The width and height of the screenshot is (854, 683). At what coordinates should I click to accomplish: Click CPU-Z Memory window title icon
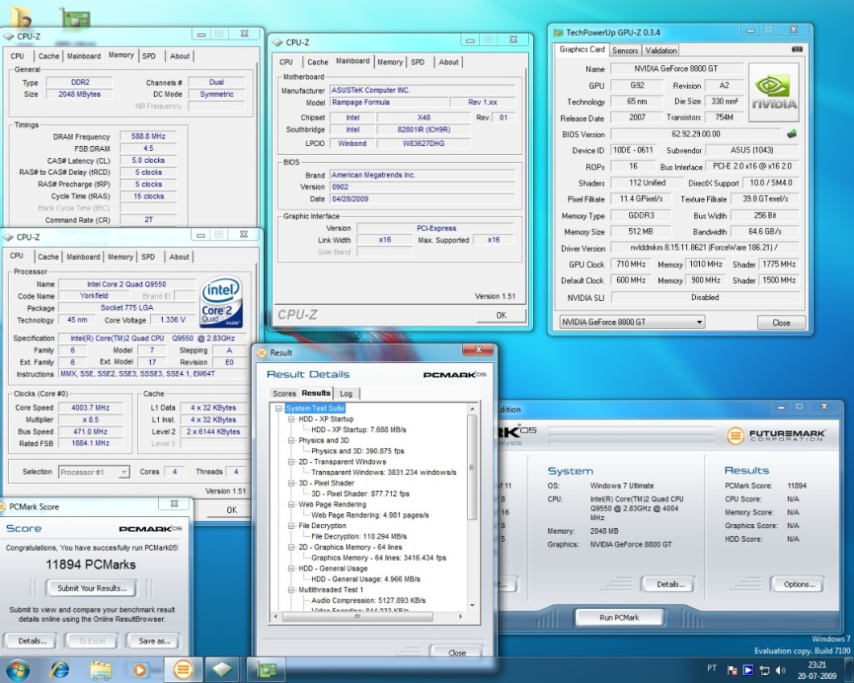point(9,36)
